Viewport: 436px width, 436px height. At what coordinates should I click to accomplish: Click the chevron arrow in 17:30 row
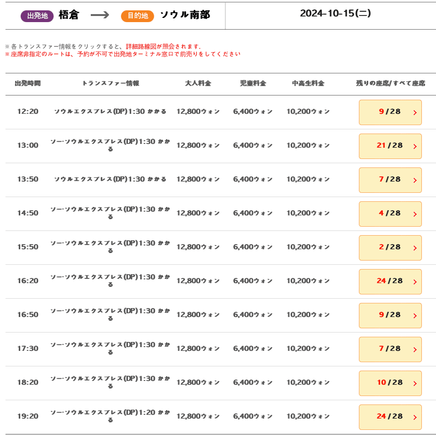(415, 349)
